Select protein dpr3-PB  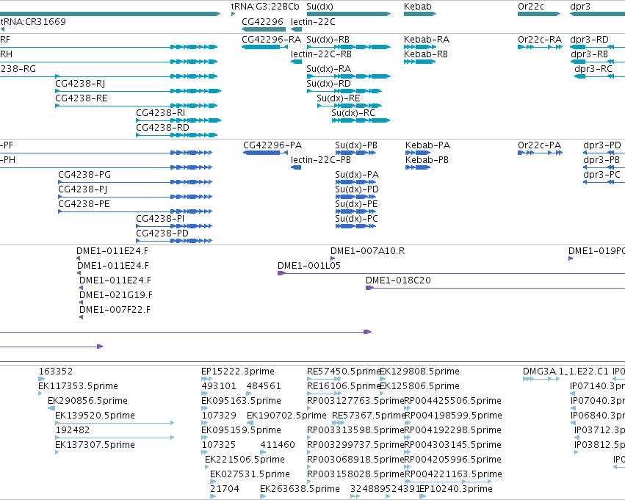(x=601, y=160)
